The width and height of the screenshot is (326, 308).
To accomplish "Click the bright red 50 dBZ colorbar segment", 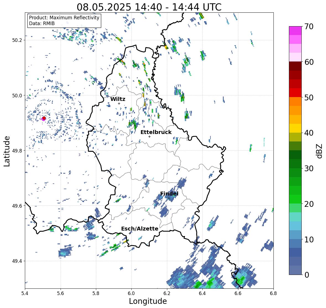I will [x=295, y=93].
